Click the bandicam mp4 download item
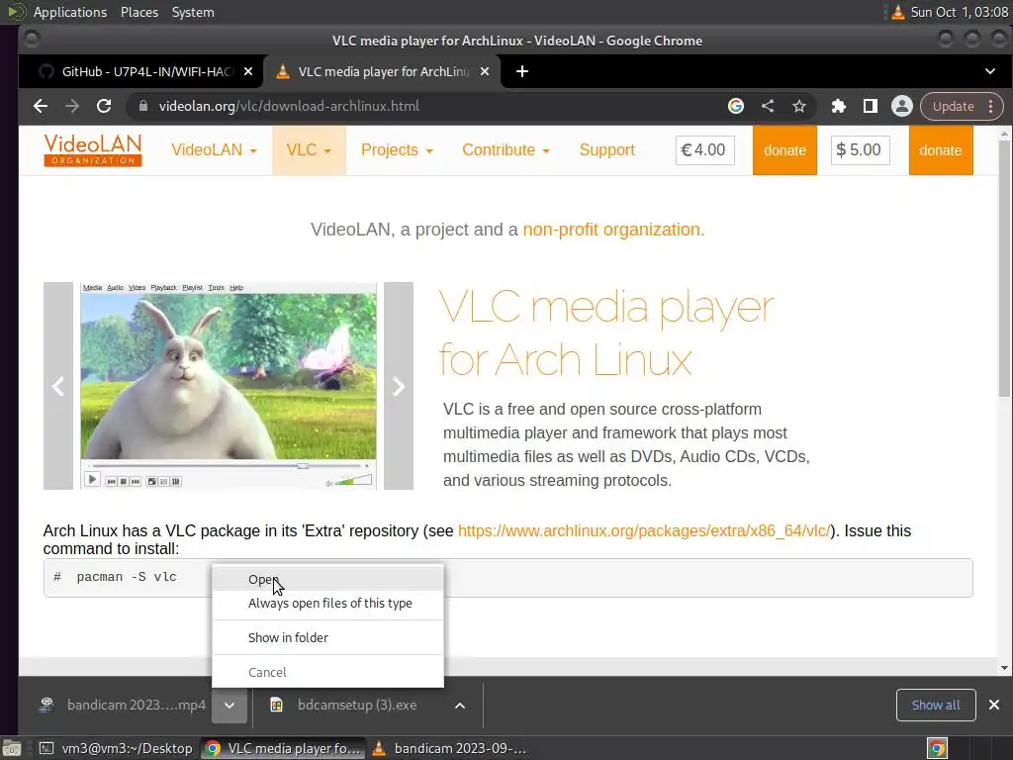This screenshot has height=760, width=1013. (x=123, y=705)
